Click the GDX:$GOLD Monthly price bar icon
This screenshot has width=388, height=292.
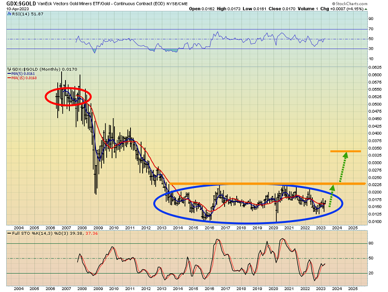pos(8,69)
